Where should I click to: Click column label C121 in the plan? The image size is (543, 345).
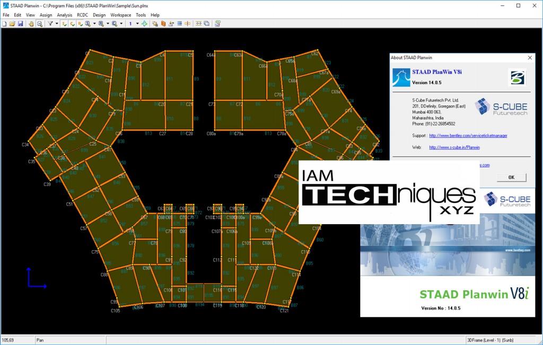coord(284,311)
